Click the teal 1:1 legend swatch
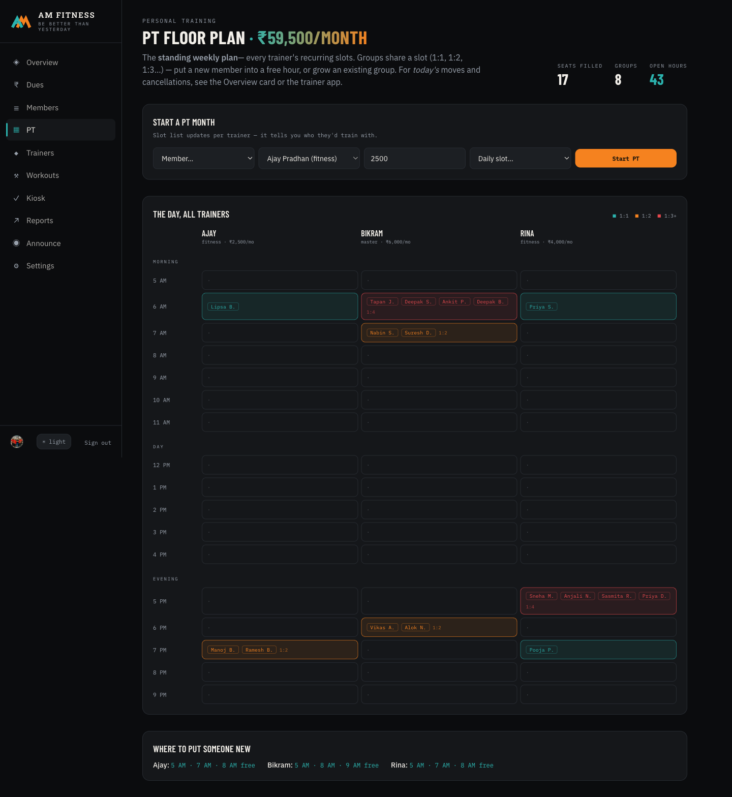The width and height of the screenshot is (732, 797). 614,216
